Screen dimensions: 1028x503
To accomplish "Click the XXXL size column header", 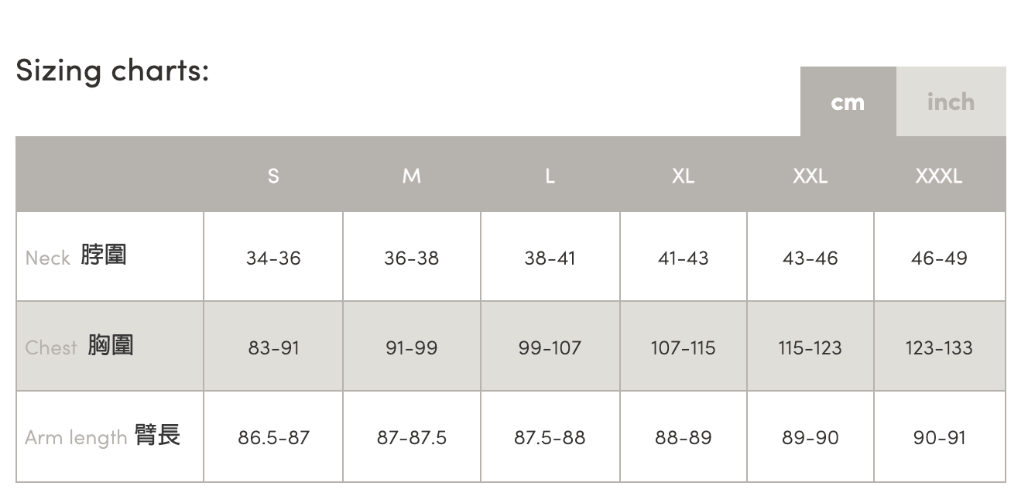I will pyautogui.click(x=939, y=176).
